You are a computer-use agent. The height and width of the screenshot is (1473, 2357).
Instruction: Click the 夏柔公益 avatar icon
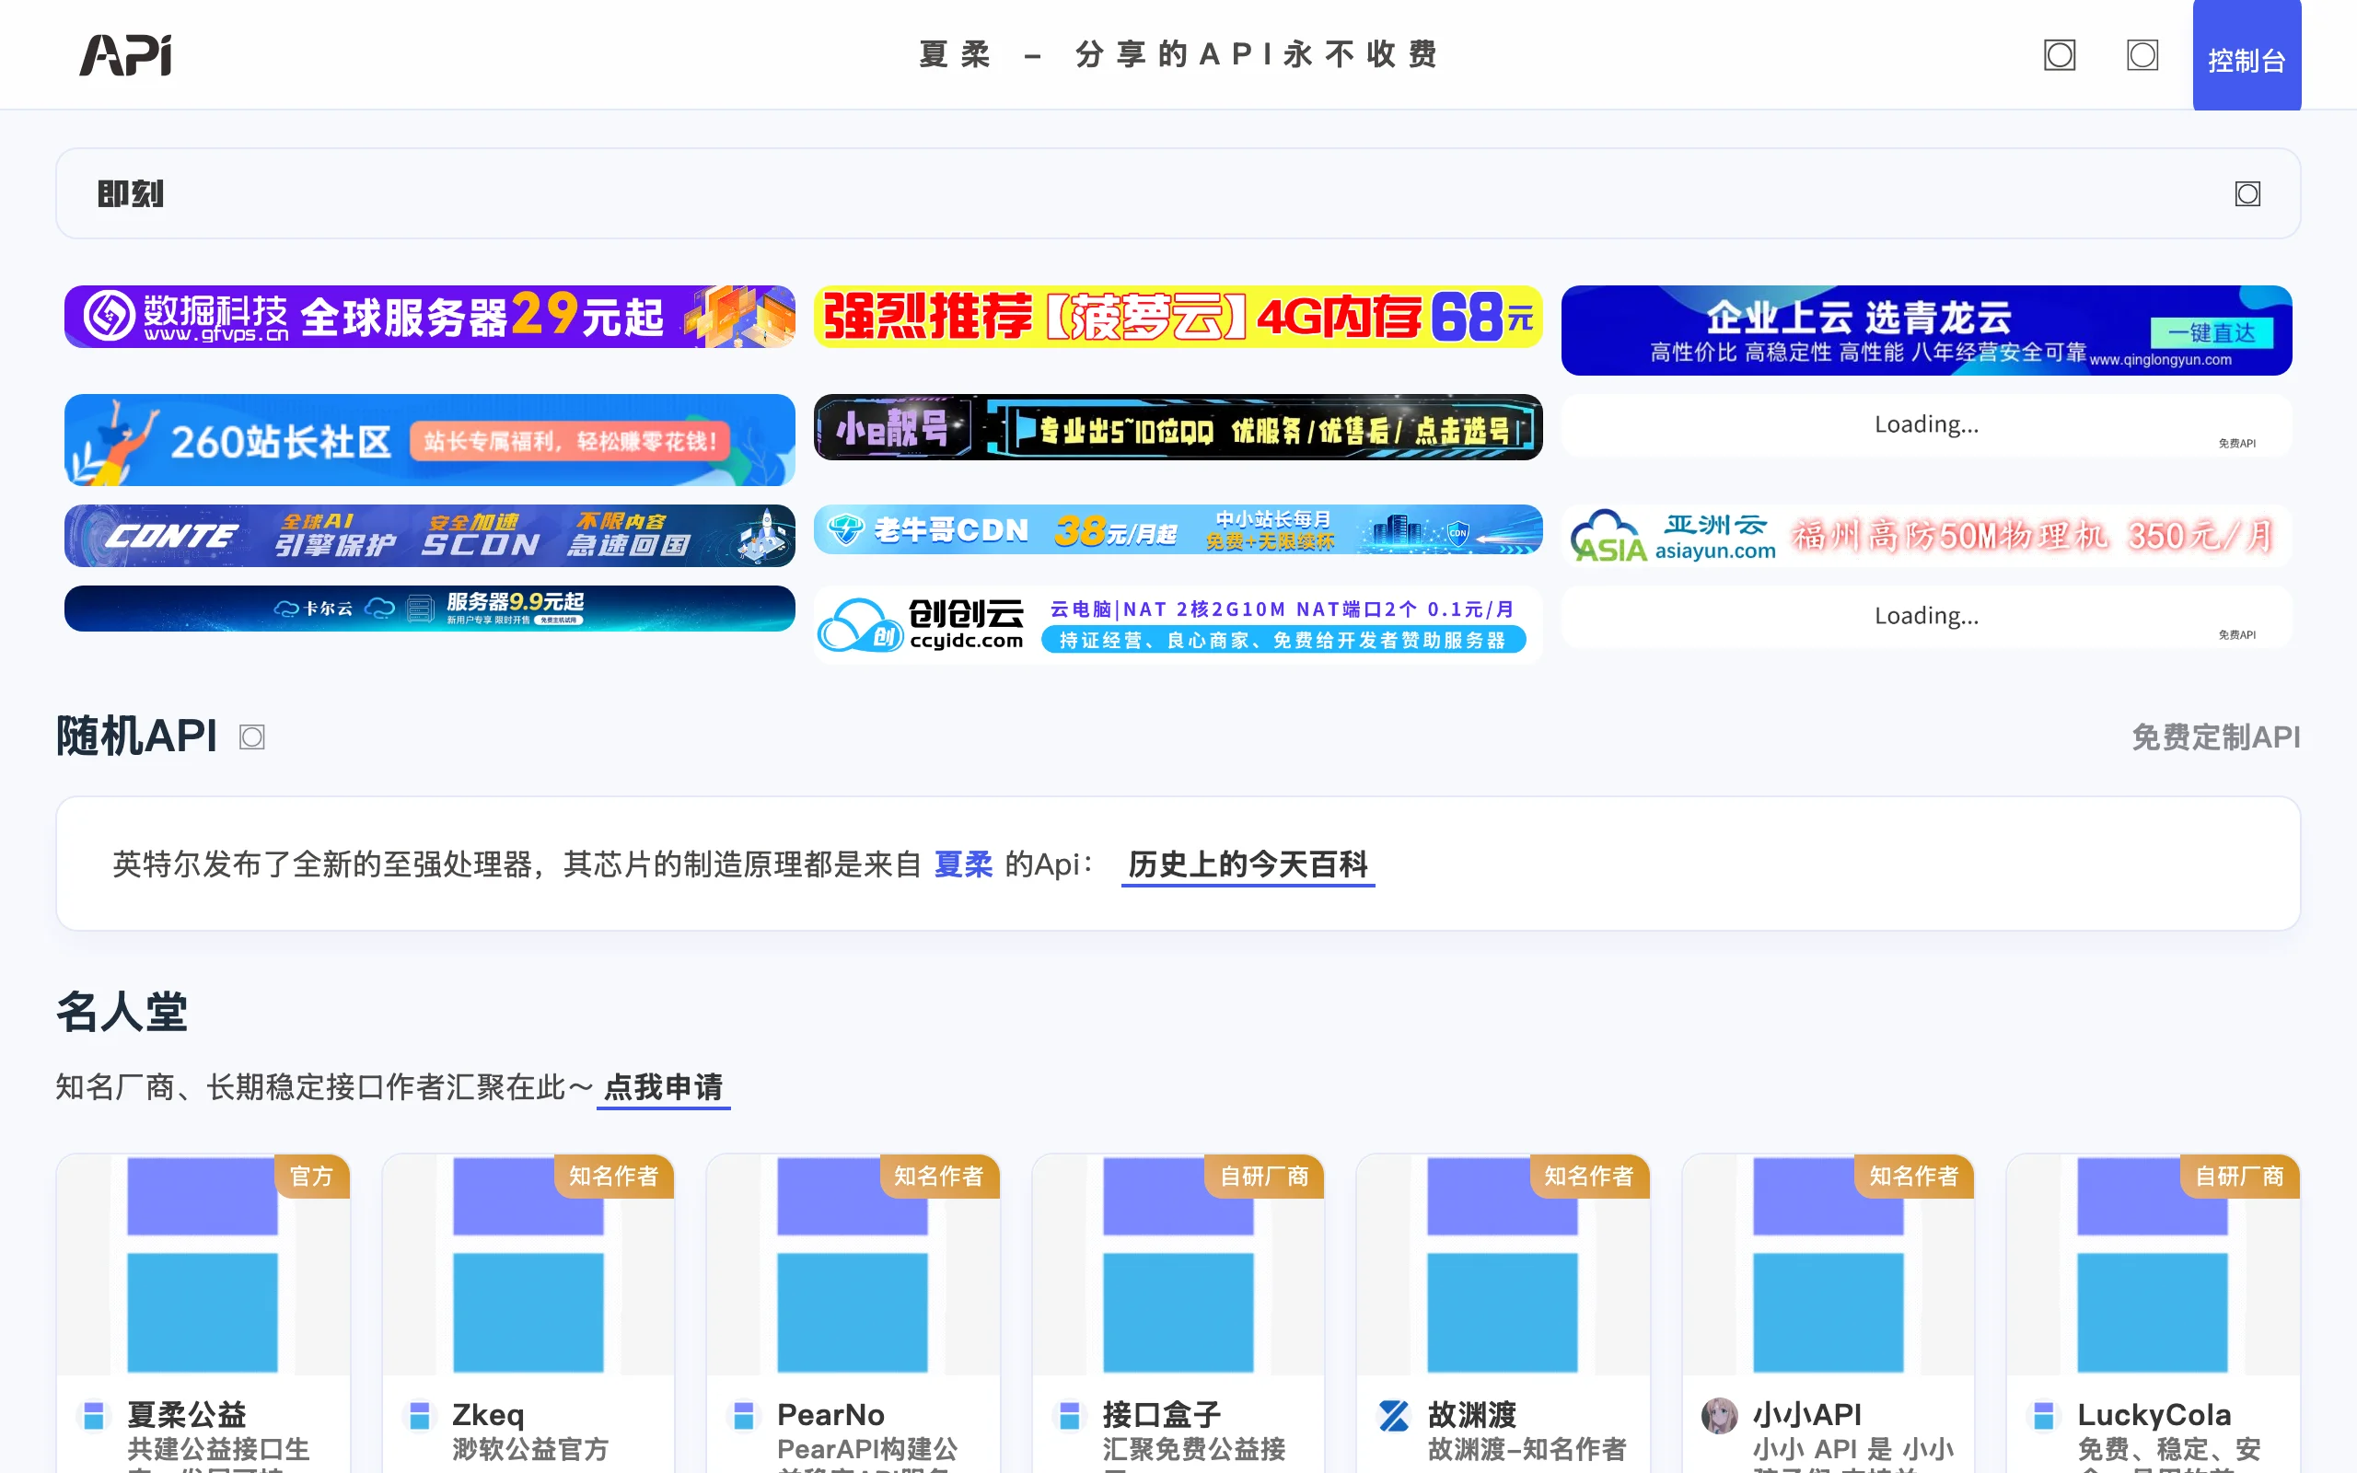point(94,1416)
